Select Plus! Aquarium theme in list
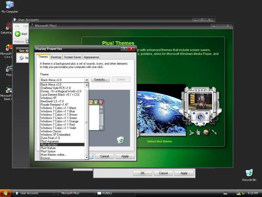This screenshot has width=262, height=197. click(x=62, y=141)
